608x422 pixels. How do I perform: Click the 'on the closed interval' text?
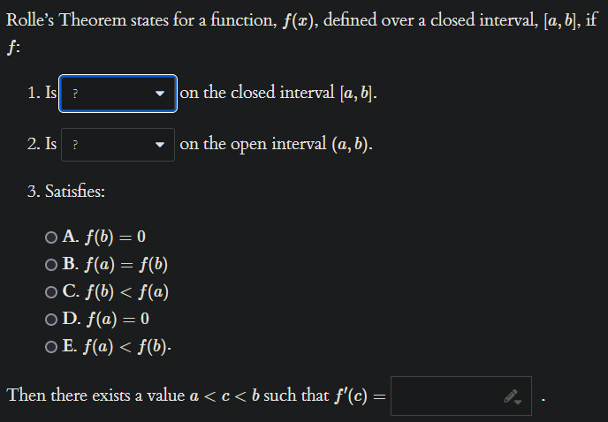pyautogui.click(x=257, y=93)
